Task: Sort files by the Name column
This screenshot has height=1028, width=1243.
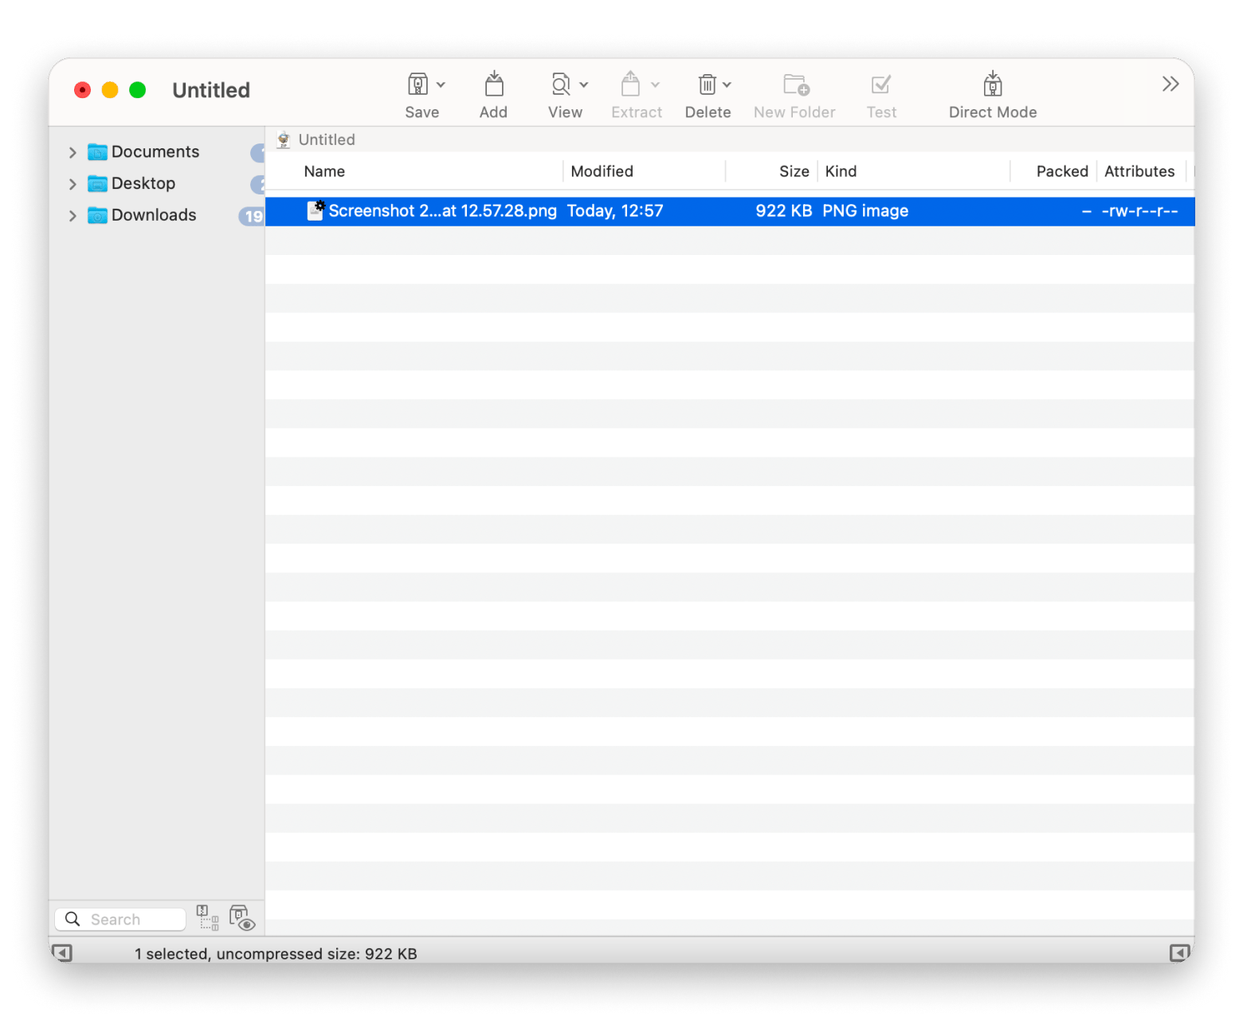Action: pyautogui.click(x=324, y=171)
